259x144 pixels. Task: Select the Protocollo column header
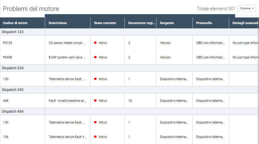[x=204, y=23]
